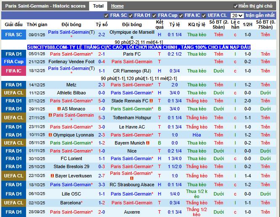
Task: Click the SUNCITY888.COM advertisement banner
Action: [x=139, y=47]
